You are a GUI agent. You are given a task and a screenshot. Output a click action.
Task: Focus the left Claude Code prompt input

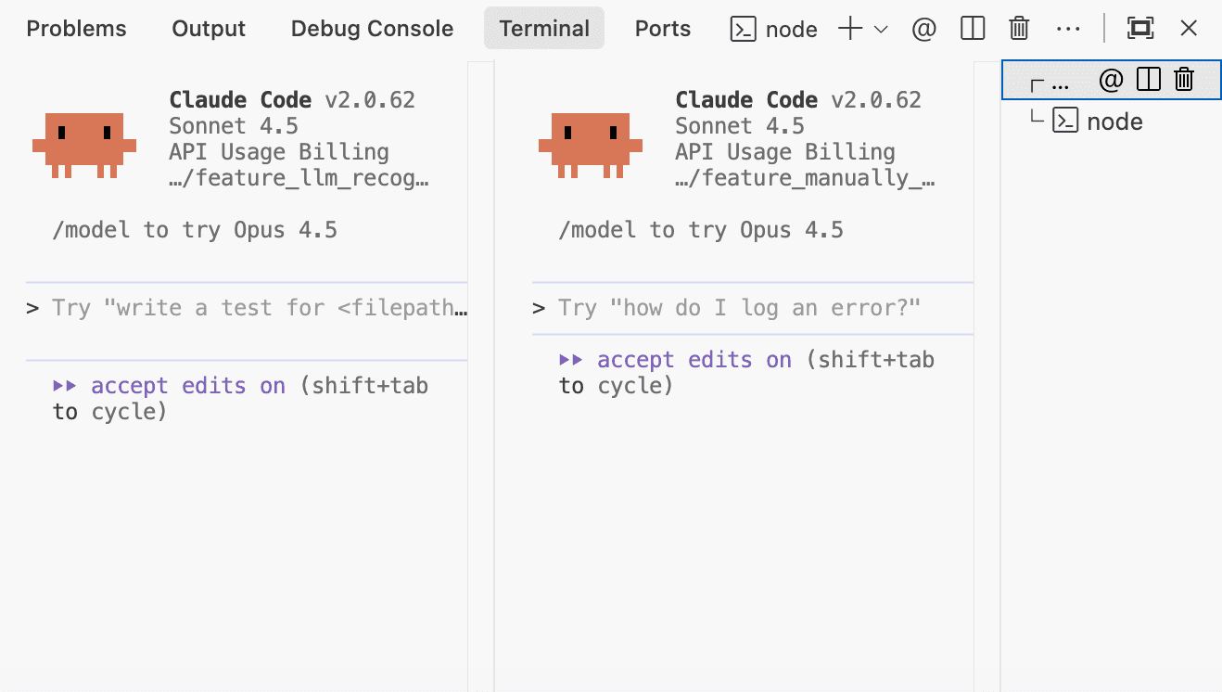point(247,308)
